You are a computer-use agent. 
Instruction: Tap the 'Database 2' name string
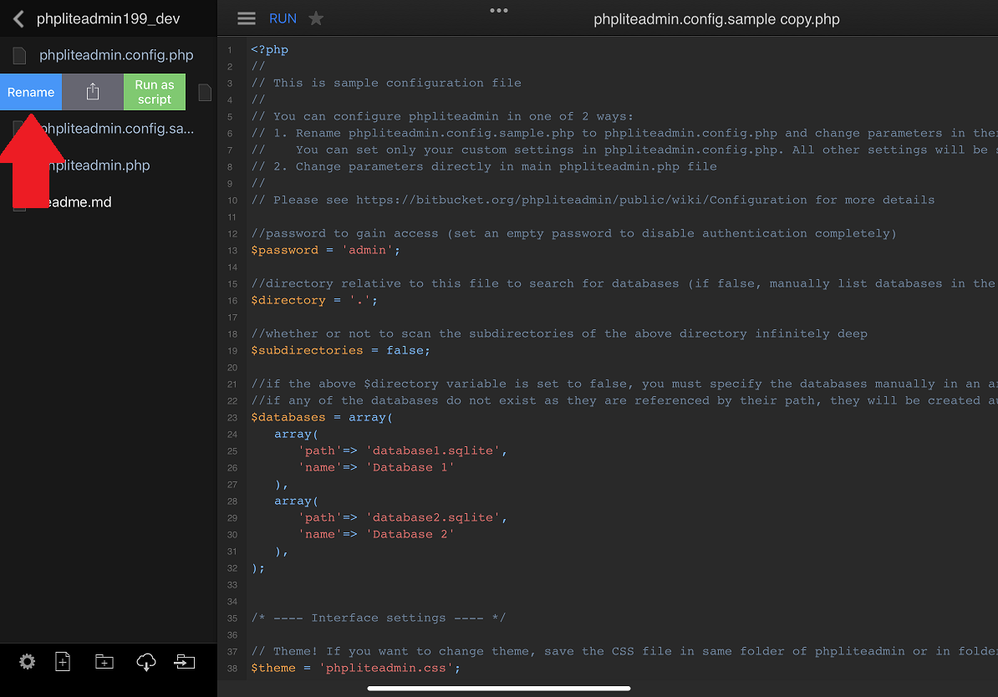coord(410,534)
